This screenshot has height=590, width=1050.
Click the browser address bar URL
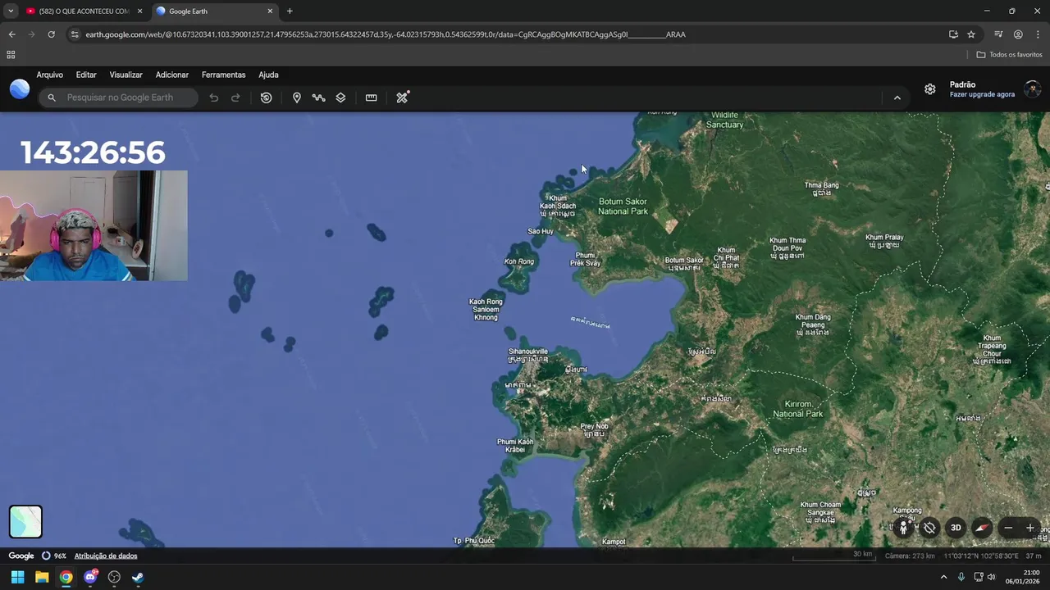(386, 34)
